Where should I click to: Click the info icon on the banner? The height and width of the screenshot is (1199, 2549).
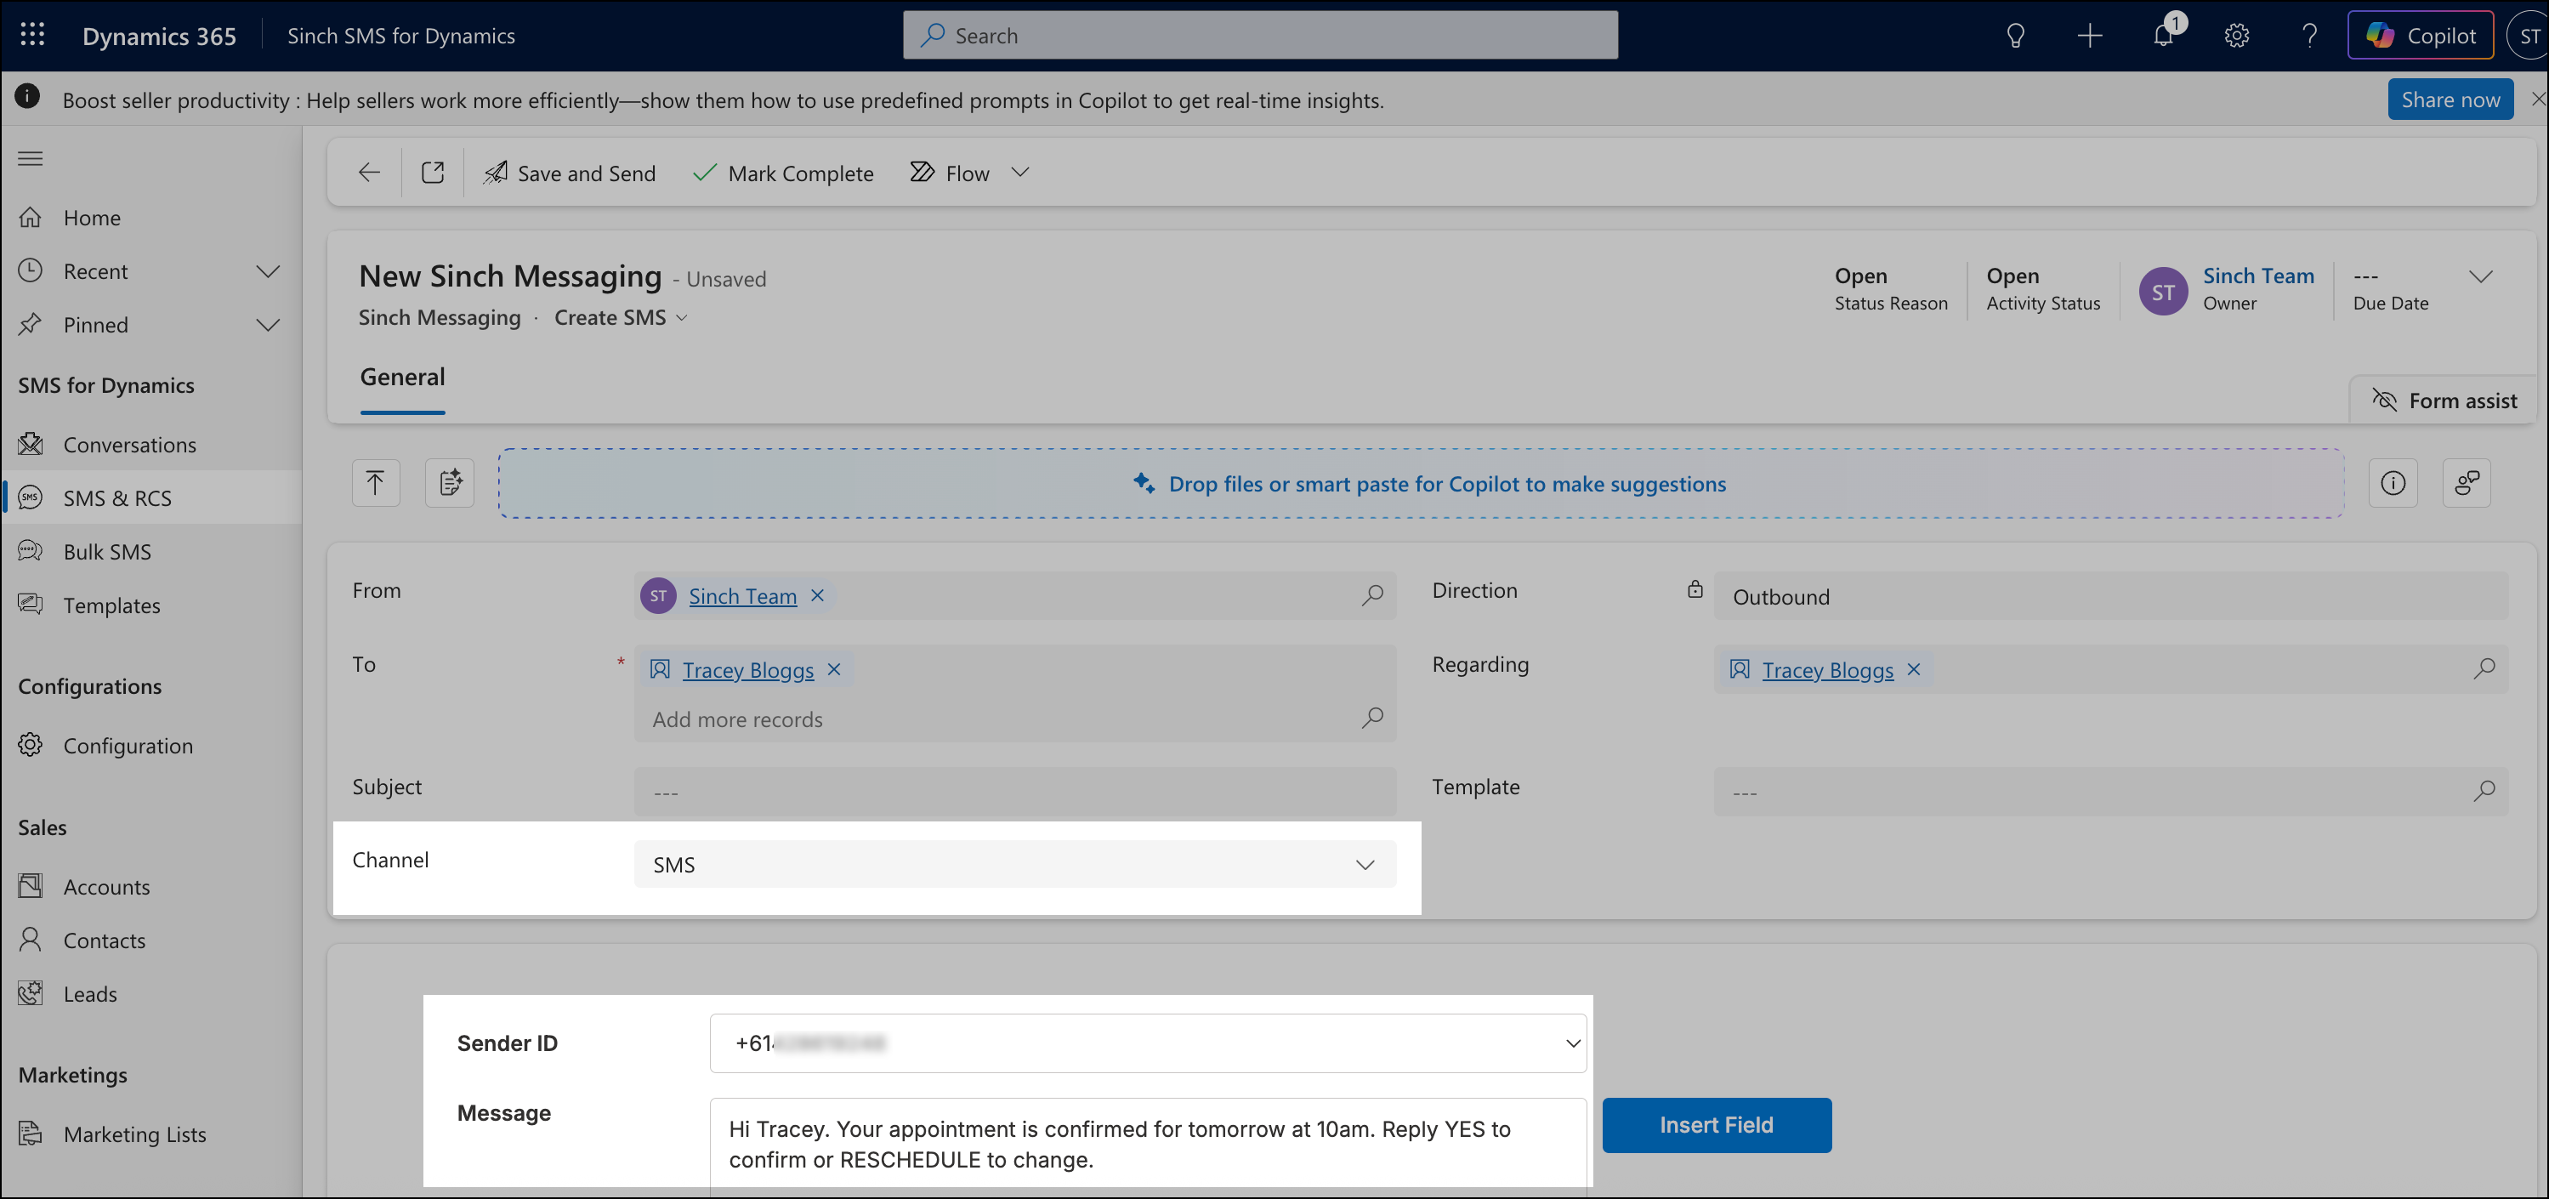pos(28,96)
